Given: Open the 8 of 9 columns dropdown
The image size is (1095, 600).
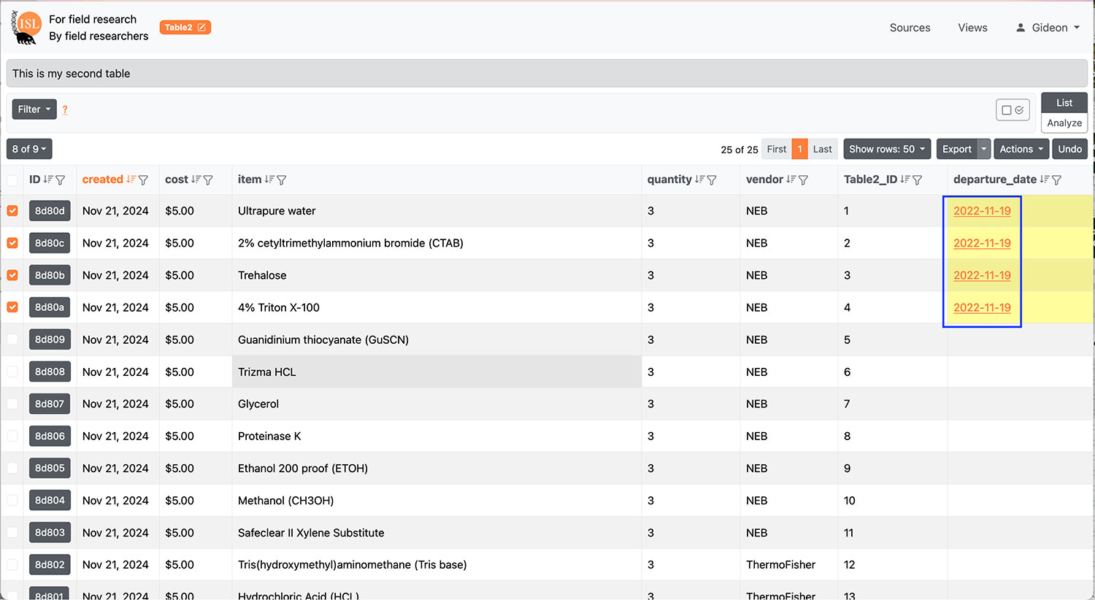Looking at the screenshot, I should 29,149.
